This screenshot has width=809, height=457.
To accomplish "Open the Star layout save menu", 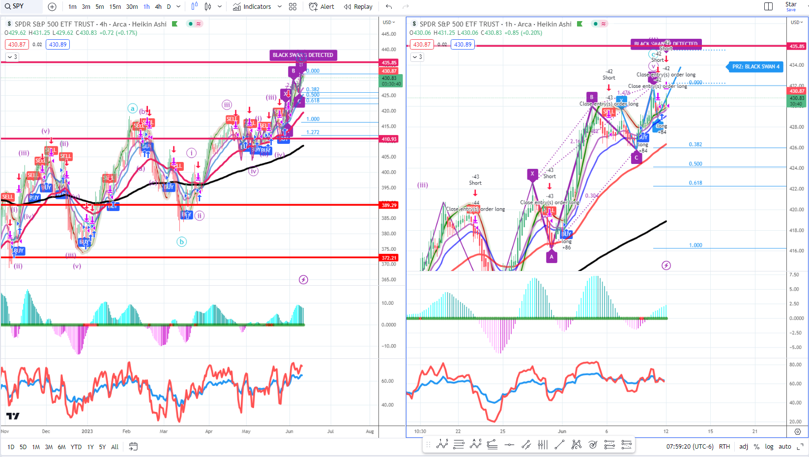I will point(791,6).
